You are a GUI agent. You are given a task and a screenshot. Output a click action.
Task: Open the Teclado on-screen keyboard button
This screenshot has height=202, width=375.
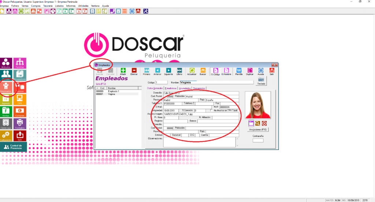[x=261, y=81]
